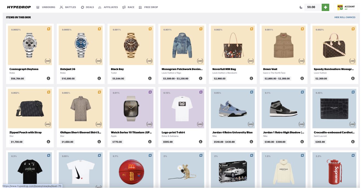Open info icon for Datejust 36

pyautogui.click(x=99, y=78)
